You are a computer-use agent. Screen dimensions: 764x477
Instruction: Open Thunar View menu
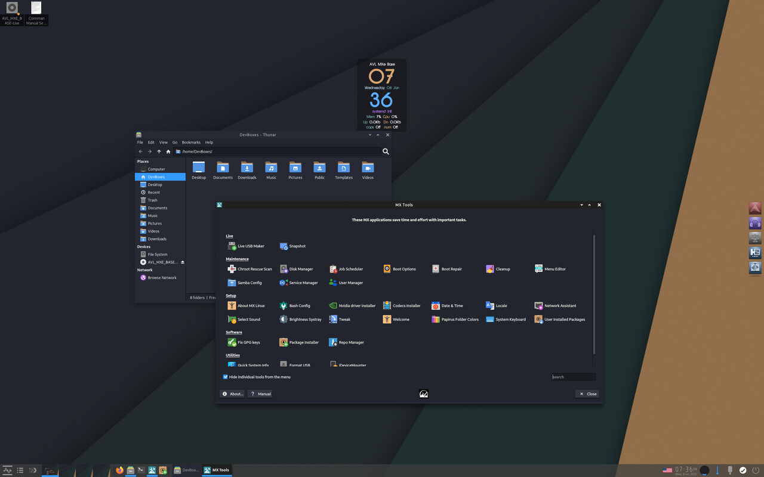click(164, 143)
